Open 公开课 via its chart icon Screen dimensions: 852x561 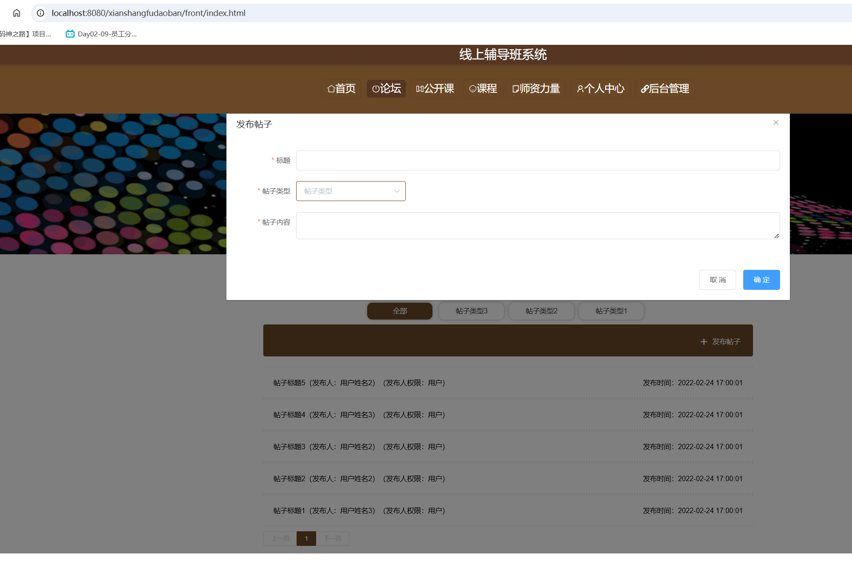419,89
